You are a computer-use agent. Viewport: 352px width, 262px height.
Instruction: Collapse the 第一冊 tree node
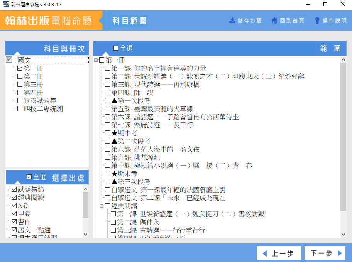pos(96,60)
